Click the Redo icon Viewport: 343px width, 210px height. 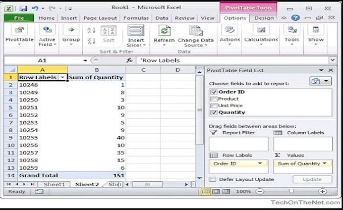pyautogui.click(x=52, y=8)
